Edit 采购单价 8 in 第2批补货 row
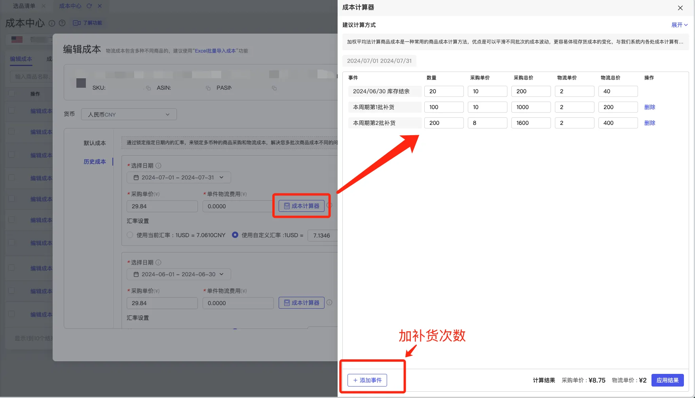Screen dimensions: 695x398 pyautogui.click(x=487, y=123)
